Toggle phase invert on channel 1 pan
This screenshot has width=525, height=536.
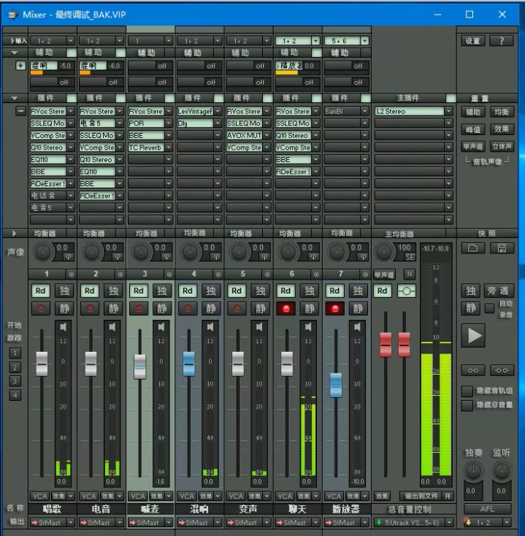(69, 256)
